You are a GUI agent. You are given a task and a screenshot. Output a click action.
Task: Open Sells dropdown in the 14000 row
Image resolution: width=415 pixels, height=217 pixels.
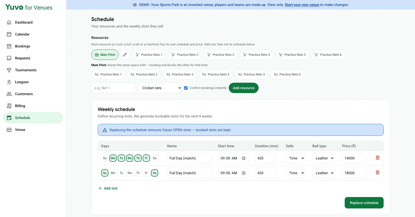coord(295,158)
